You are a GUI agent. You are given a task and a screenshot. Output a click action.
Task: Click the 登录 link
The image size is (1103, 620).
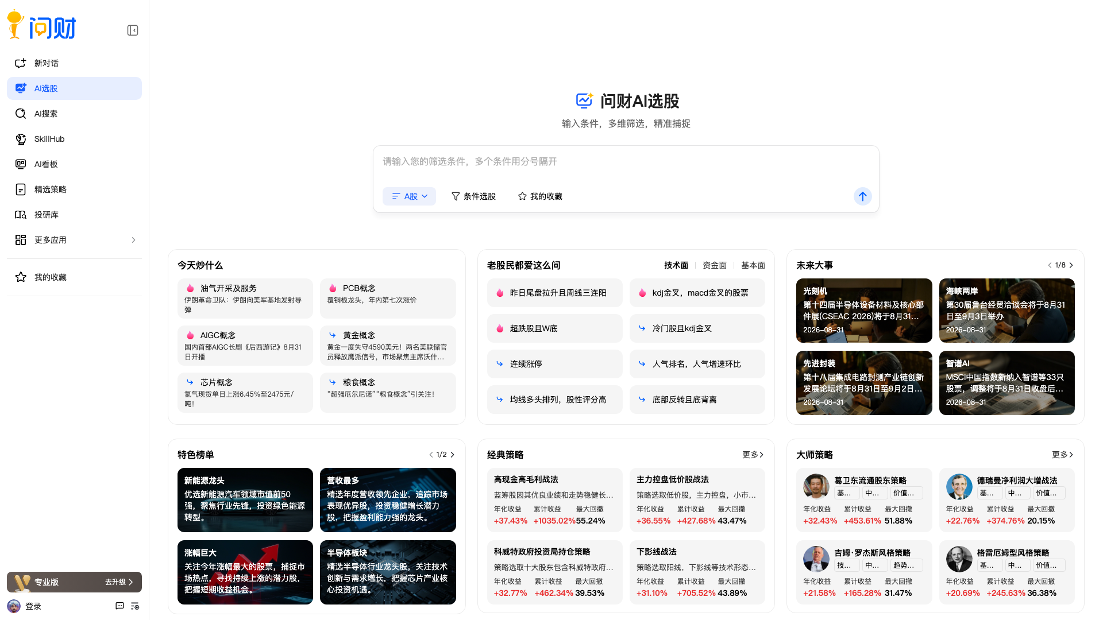coord(33,606)
